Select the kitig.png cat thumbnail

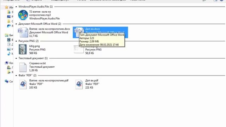tap(23, 49)
